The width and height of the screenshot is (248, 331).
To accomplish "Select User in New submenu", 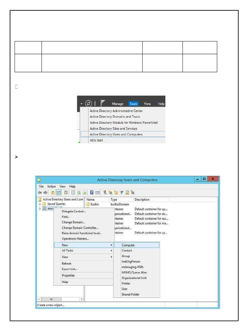I will [x=124, y=289].
